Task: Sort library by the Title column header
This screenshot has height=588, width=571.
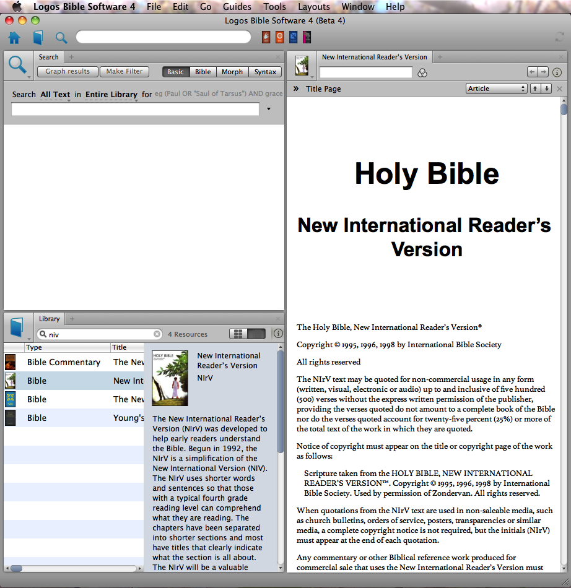Action: click(128, 347)
